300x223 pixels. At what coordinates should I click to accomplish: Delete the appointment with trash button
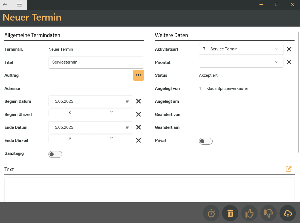click(x=230, y=213)
